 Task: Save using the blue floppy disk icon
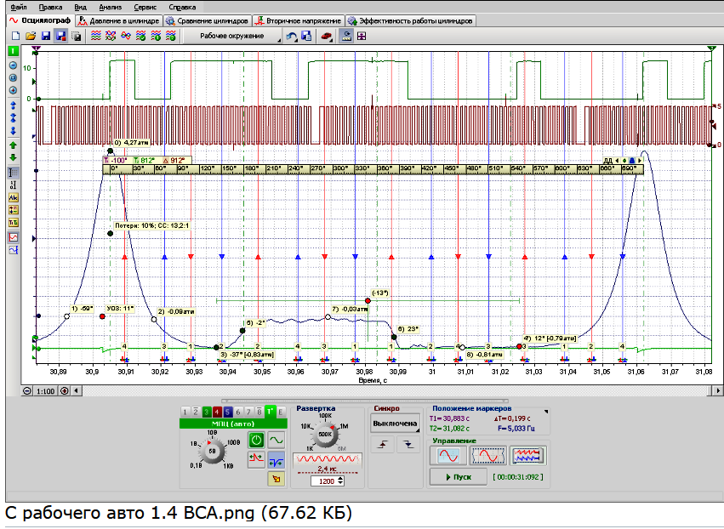(46, 36)
